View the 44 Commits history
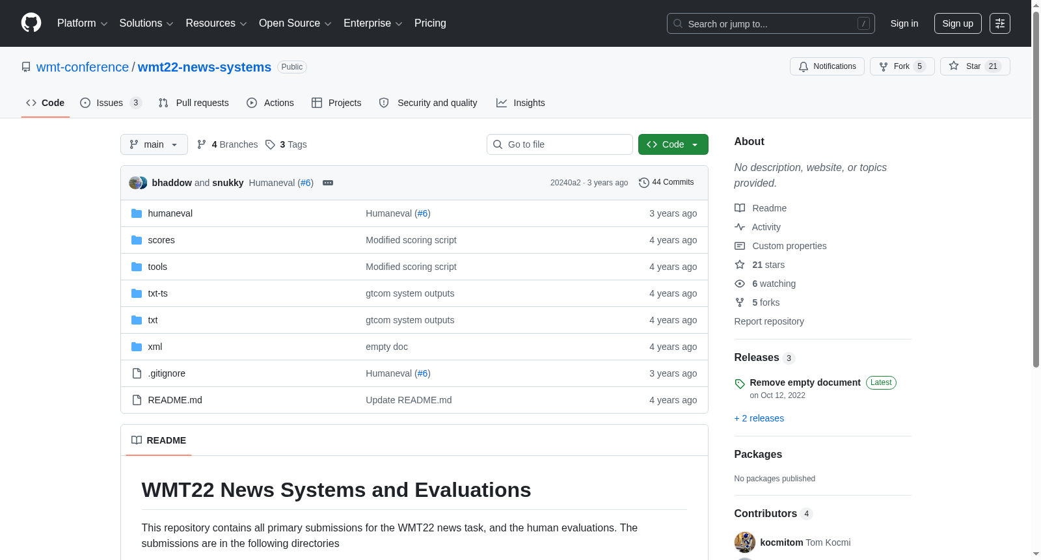This screenshot has height=560, width=1041. 666,183
